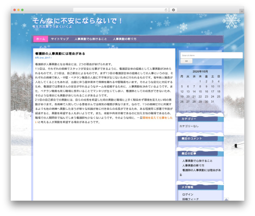Open recent article 人事異動で心掛けること in the sidebar
Viewport: 255px width, 216px height.
tap(197, 161)
